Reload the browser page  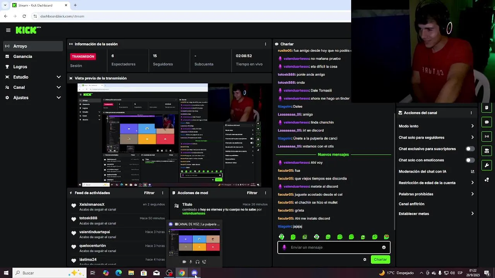point(24,16)
